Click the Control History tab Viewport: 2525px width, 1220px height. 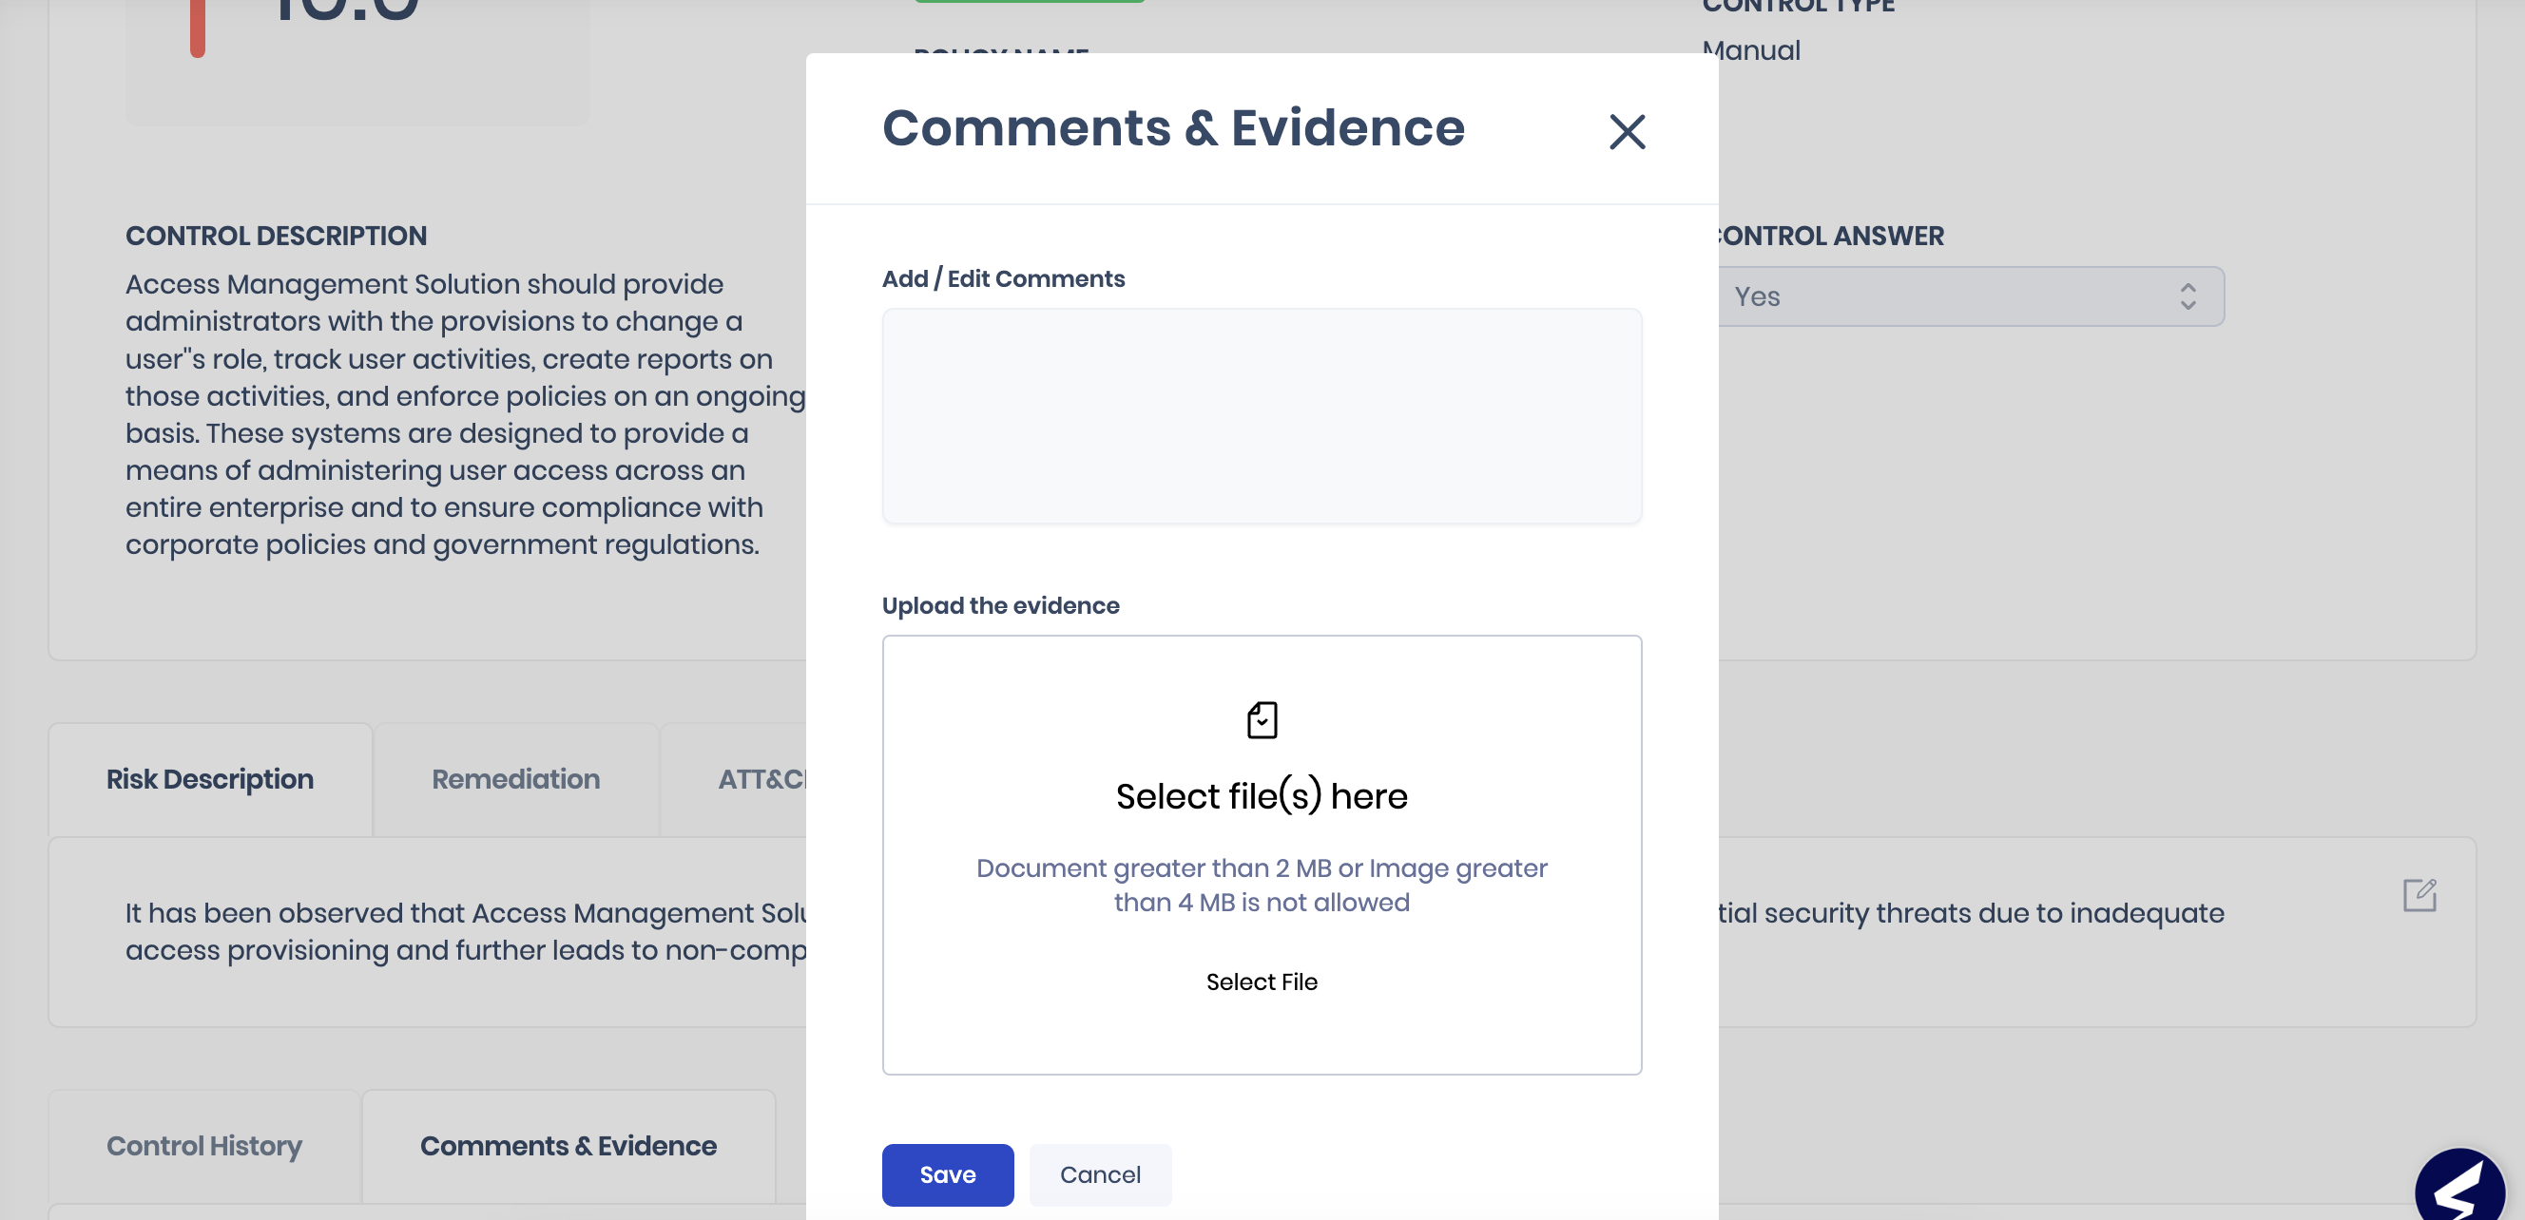tap(204, 1146)
